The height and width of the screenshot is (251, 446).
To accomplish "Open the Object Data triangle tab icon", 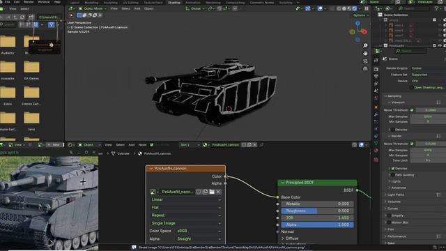I will (376, 143).
